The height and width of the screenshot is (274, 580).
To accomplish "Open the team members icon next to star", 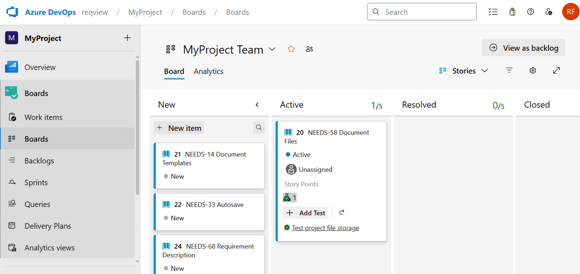I will (x=309, y=49).
